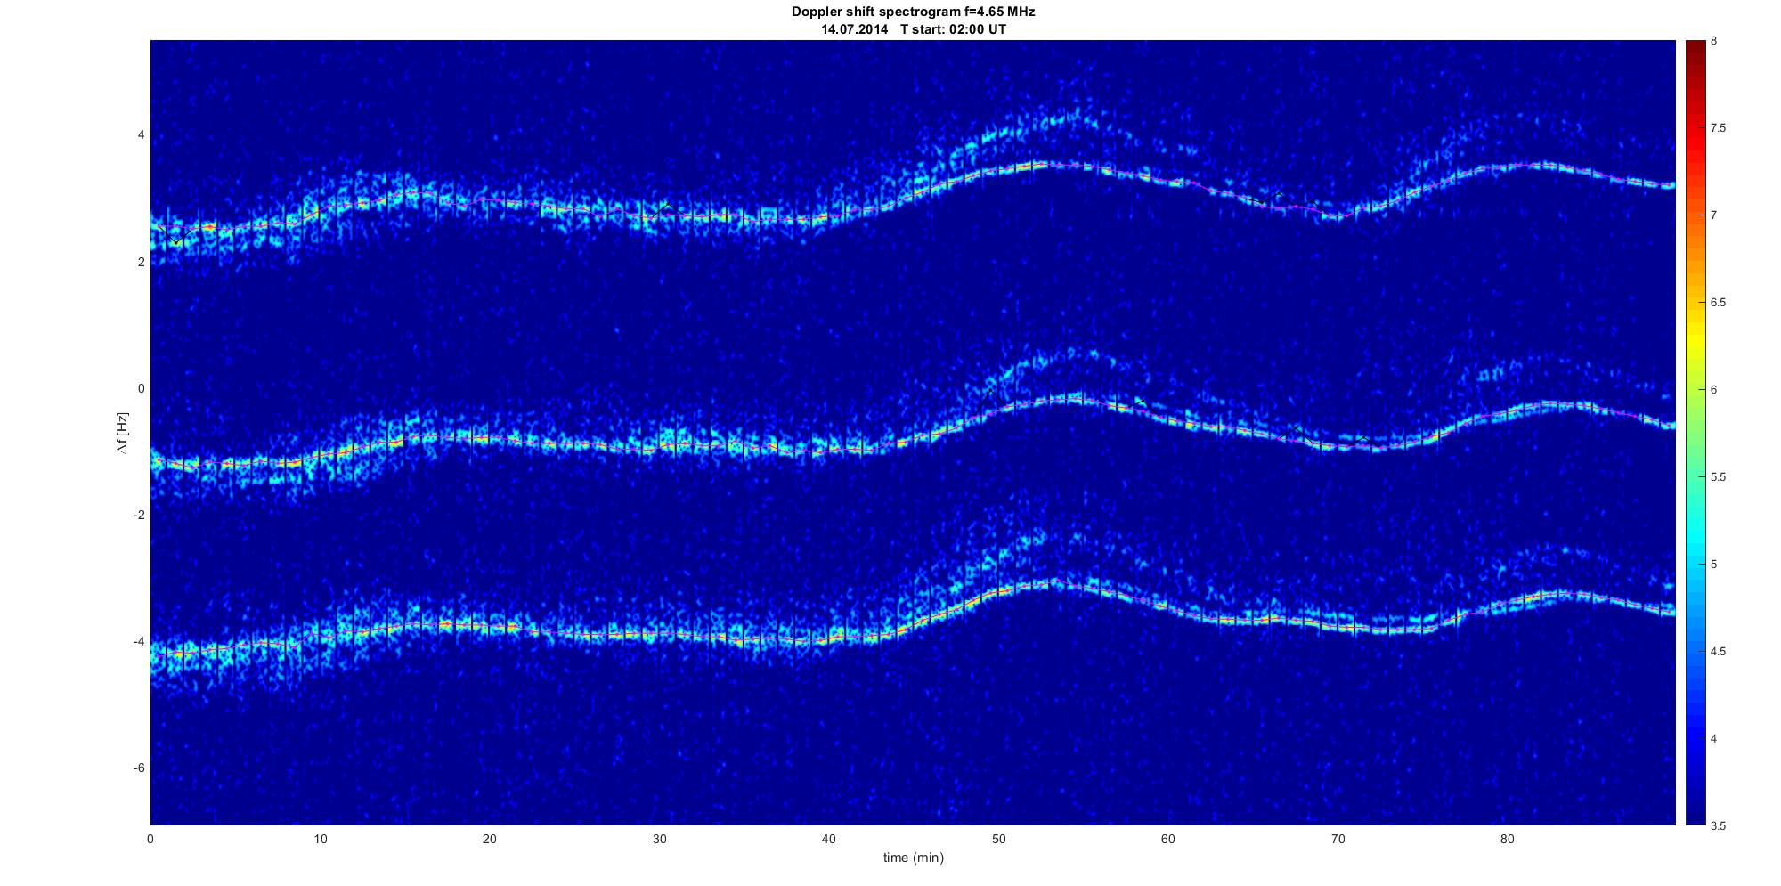Click y-axis tick label '2'
The height and width of the screenshot is (886, 1781).
[x=141, y=262]
